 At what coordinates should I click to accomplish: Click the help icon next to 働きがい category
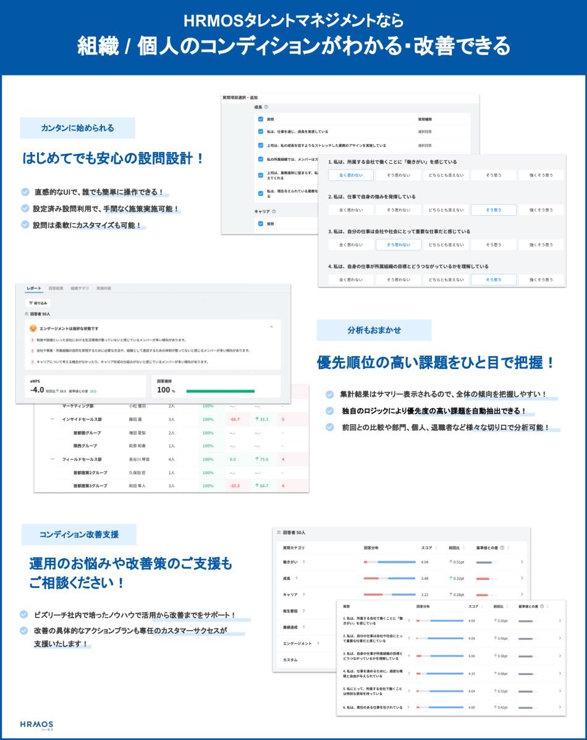tap(303, 562)
